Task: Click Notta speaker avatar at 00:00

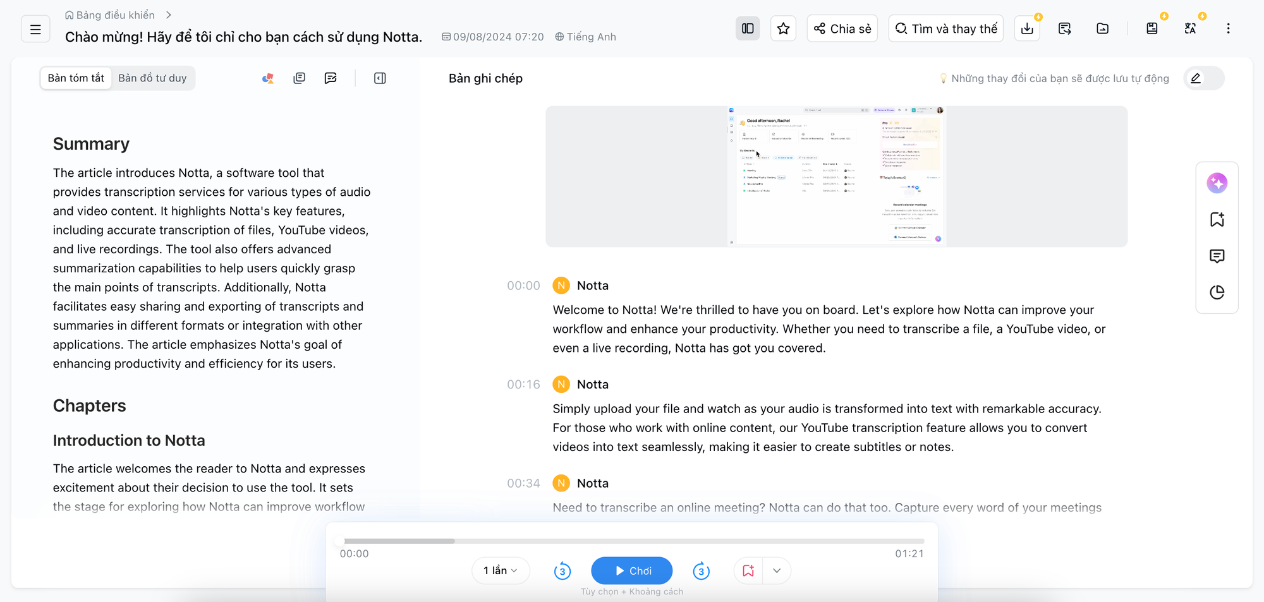Action: pos(561,286)
